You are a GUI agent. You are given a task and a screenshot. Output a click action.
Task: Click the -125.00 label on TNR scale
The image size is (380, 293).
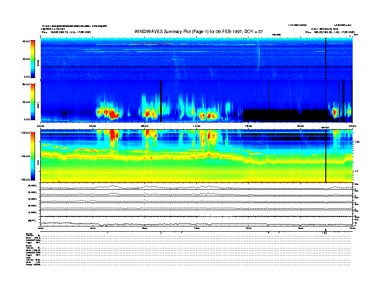coord(25,133)
